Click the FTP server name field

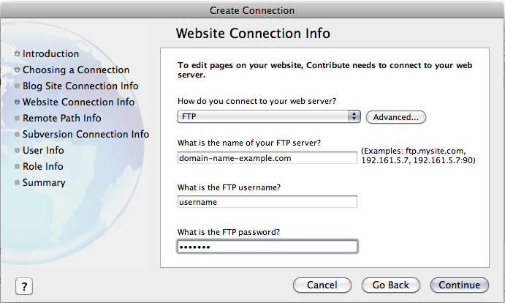click(267, 158)
